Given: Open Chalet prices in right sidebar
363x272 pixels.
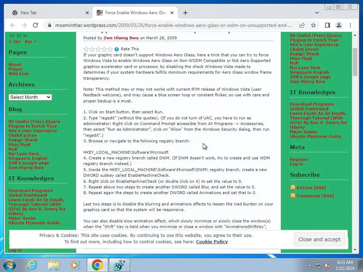Looking at the screenshot, I should pos(304,49).
